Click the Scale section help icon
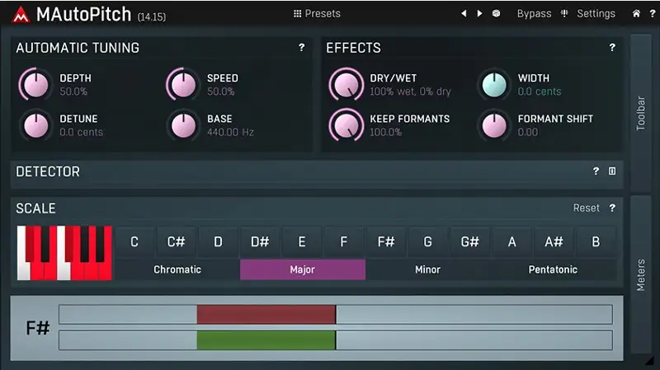Viewport: 660px width, 370px height. (x=612, y=208)
